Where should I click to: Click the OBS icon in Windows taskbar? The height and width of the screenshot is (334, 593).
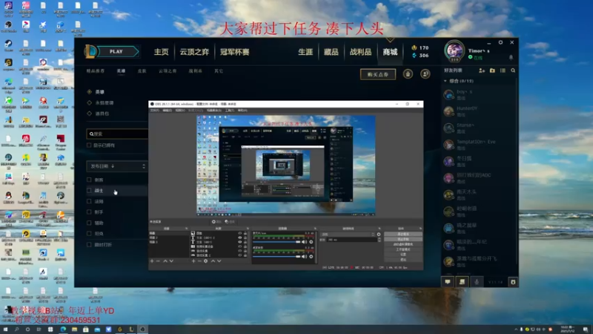point(142,330)
